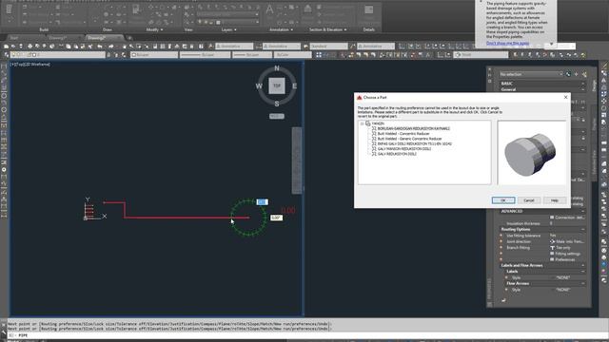The height and width of the screenshot is (342, 609).
Task: Expand the Layers ribbon panel
Action: point(228,29)
